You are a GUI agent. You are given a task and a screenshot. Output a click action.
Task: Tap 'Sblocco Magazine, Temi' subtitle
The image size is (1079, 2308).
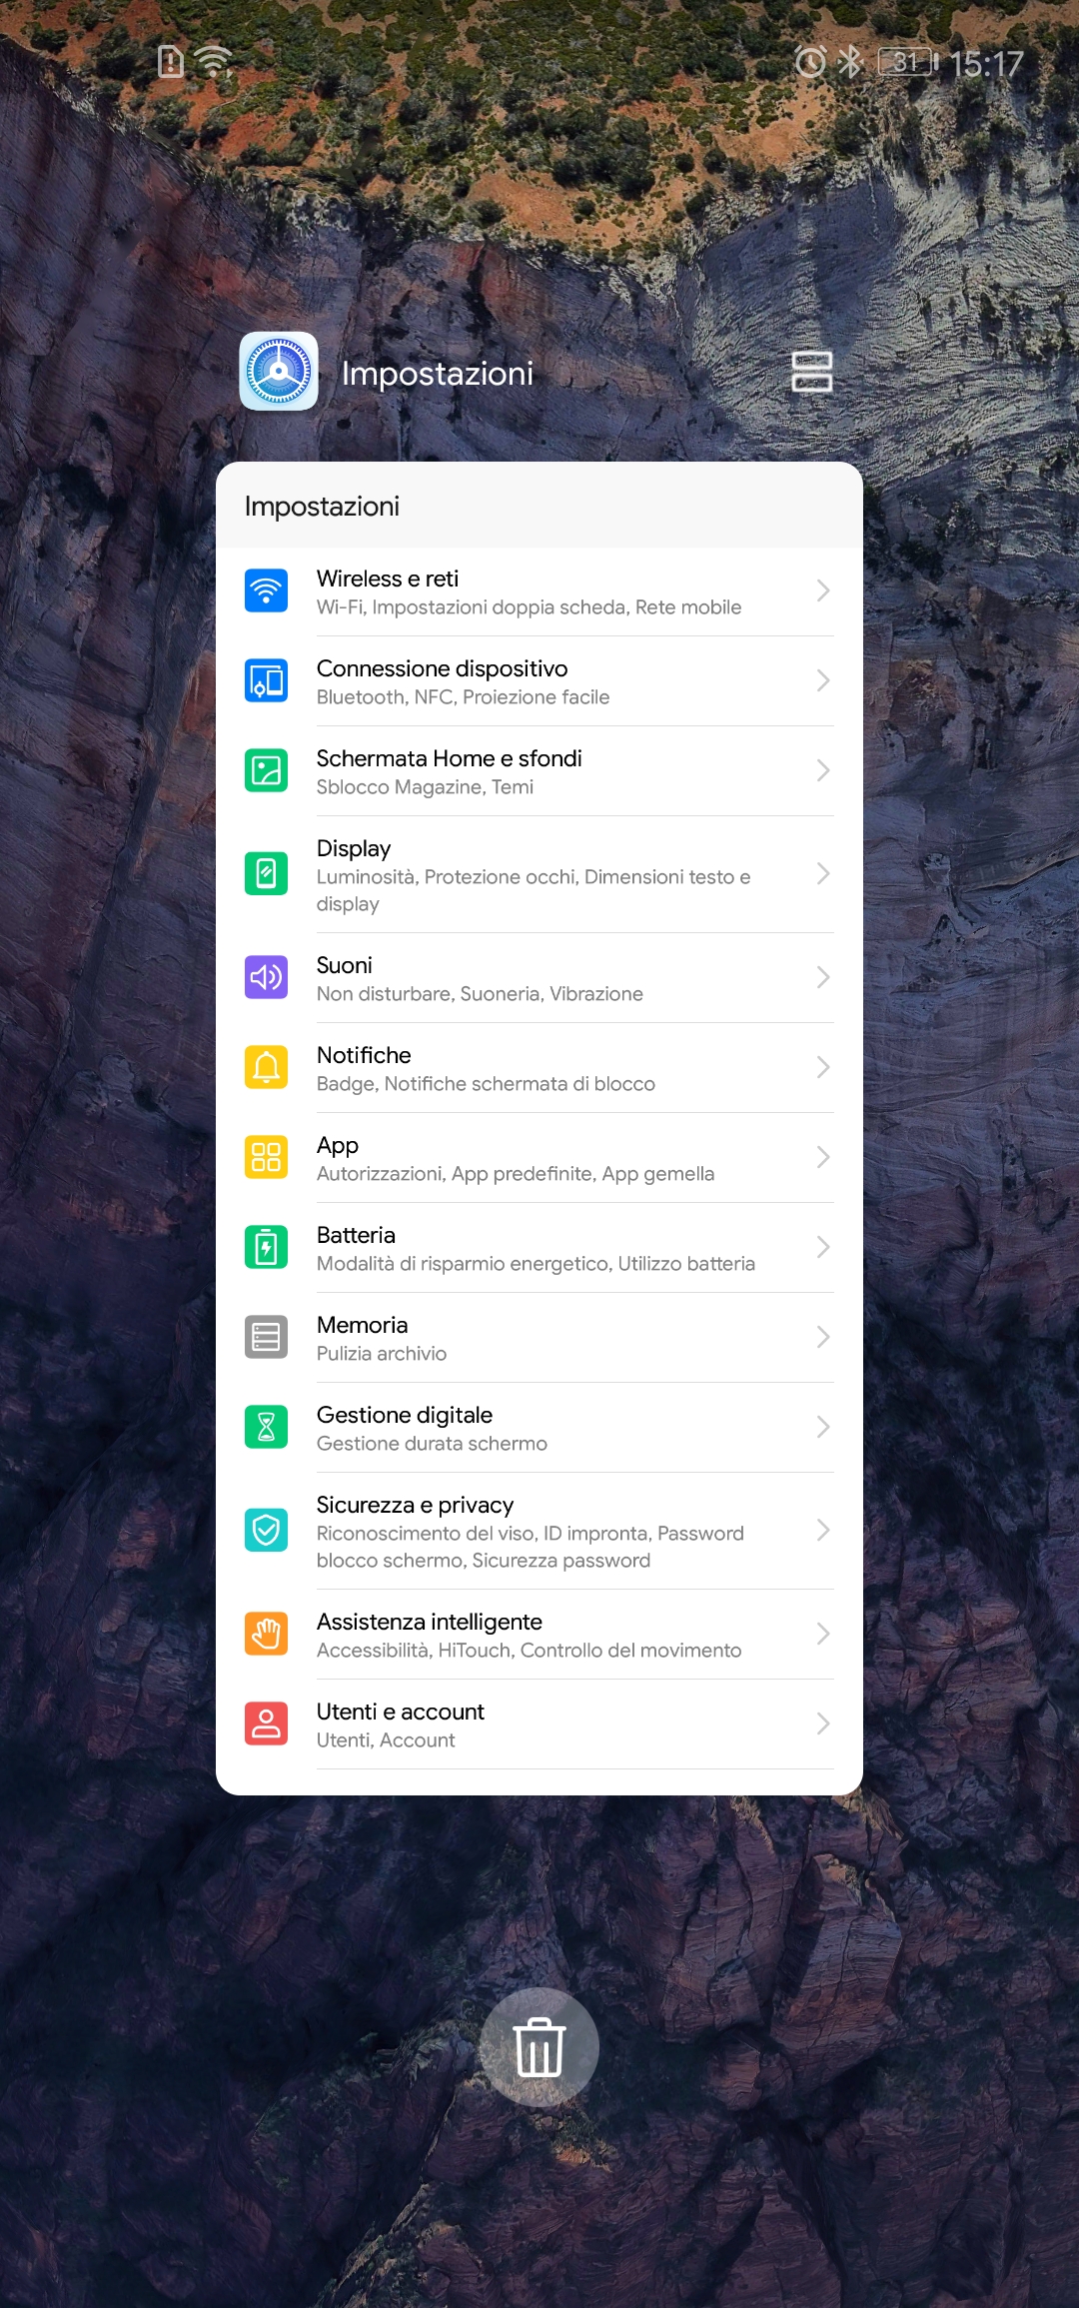pyautogui.click(x=425, y=787)
